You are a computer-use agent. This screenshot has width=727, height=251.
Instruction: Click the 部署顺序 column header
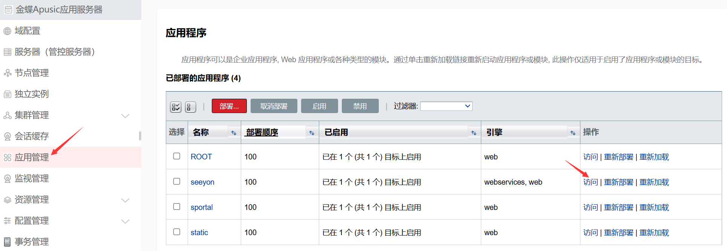pos(262,132)
